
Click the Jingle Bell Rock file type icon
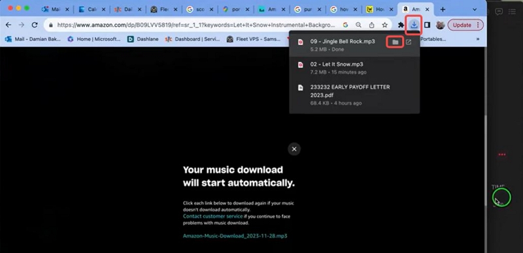point(301,42)
